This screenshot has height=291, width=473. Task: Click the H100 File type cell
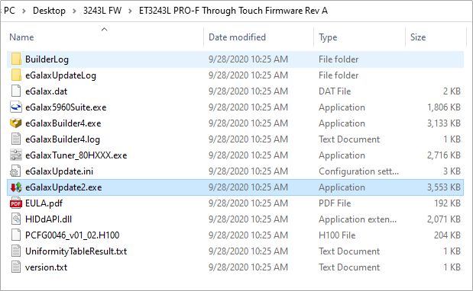(x=337, y=235)
